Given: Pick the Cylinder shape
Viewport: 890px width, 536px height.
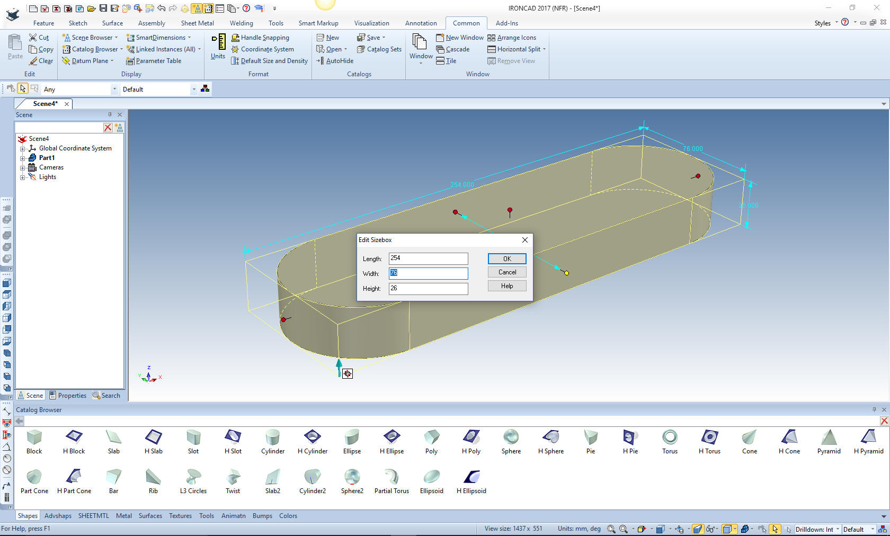Looking at the screenshot, I should (272, 442).
